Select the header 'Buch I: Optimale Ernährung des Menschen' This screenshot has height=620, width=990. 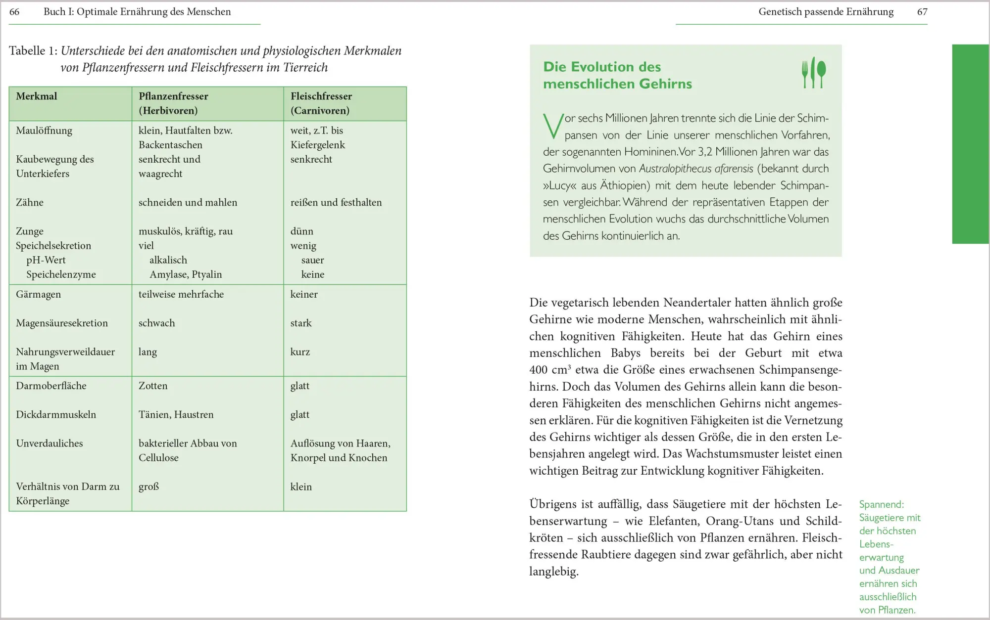[x=137, y=12]
